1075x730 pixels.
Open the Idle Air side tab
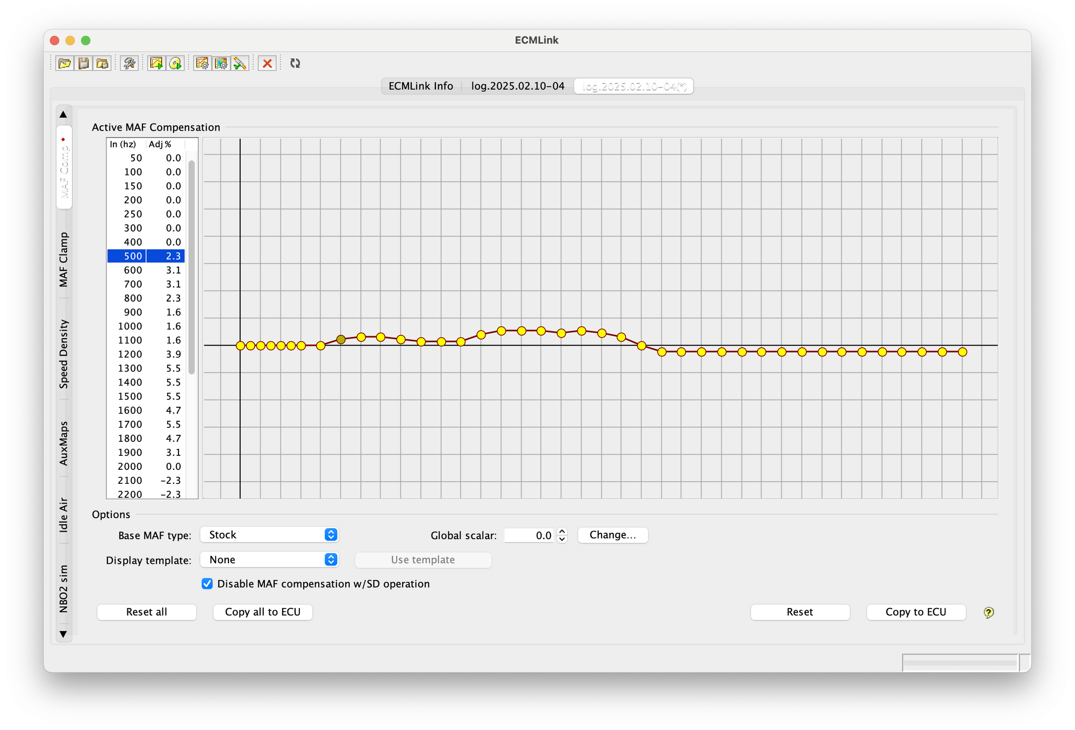point(64,515)
